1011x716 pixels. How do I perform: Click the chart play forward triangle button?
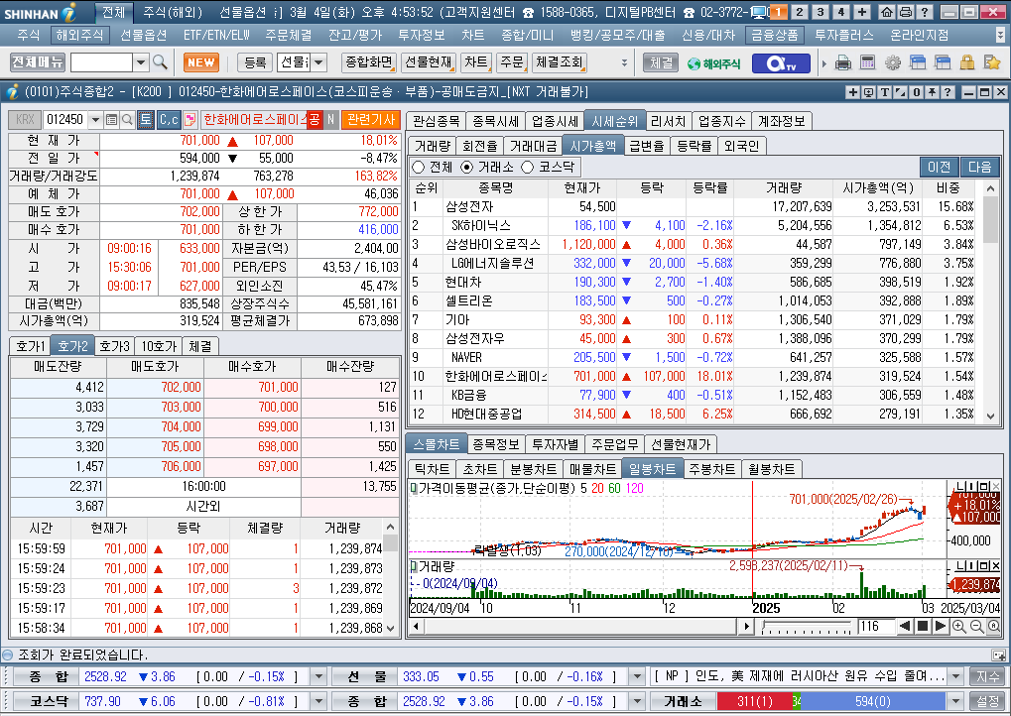[941, 626]
